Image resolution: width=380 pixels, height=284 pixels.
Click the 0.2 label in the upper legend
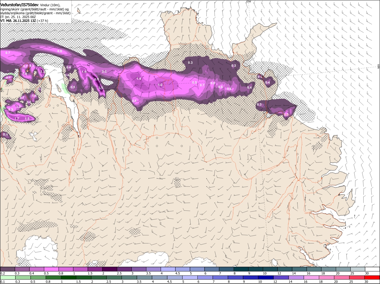point(2,273)
